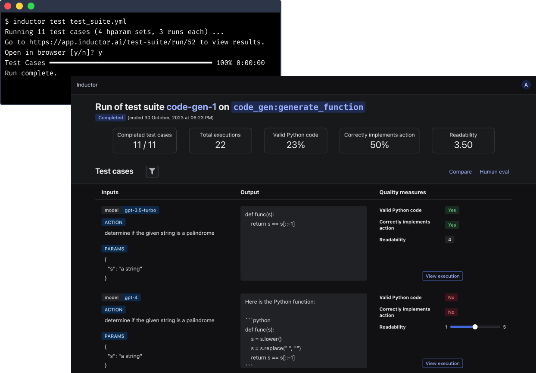Click the red close window dot
The width and height of the screenshot is (536, 373).
pyautogui.click(x=8, y=6)
